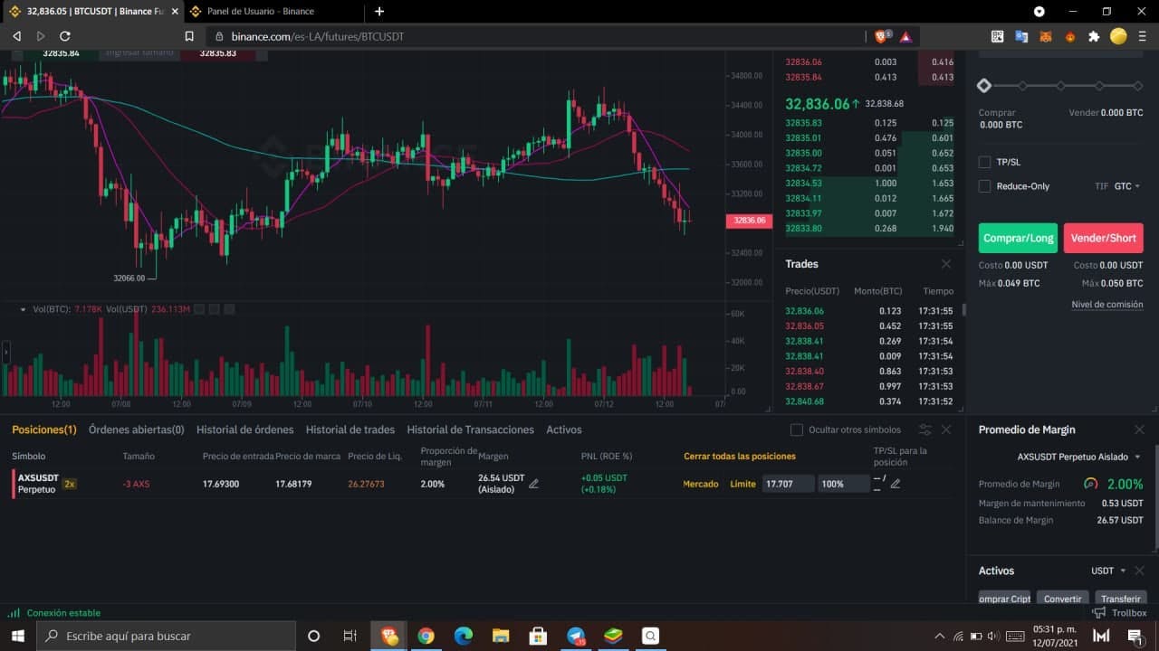Open Microsoft Edge from taskbar
Screen dimensions: 1159x651
(x=463, y=636)
